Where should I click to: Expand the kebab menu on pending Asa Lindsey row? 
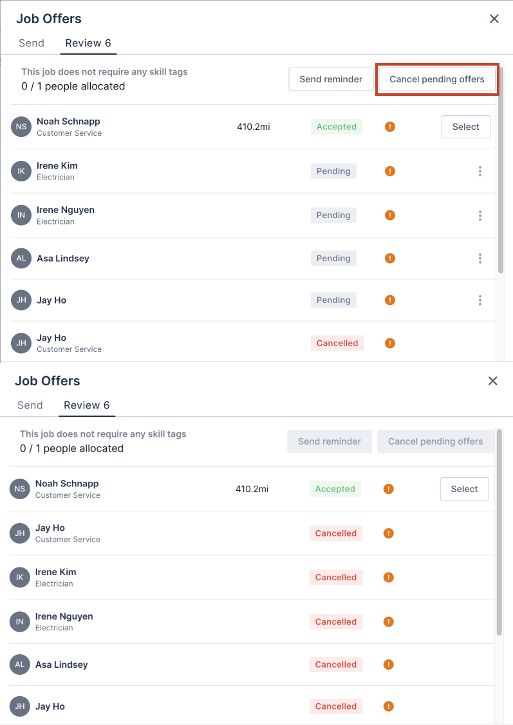[480, 259]
